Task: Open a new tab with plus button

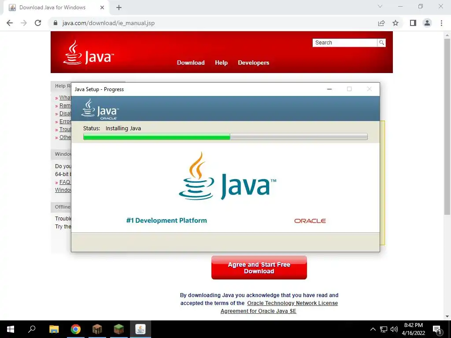Action: pos(119,7)
